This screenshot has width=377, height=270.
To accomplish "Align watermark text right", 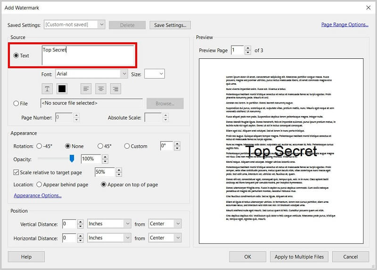I will pyautogui.click(x=115, y=89).
